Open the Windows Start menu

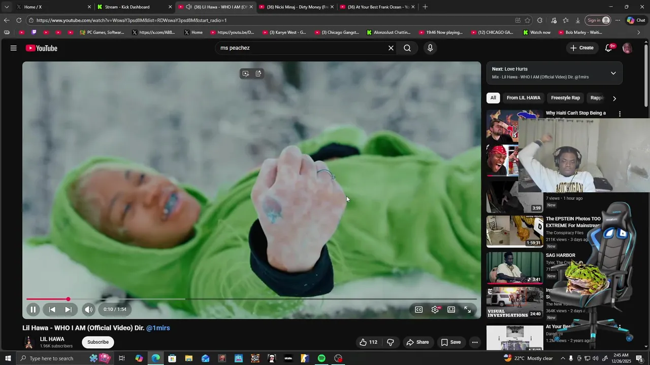click(8, 358)
